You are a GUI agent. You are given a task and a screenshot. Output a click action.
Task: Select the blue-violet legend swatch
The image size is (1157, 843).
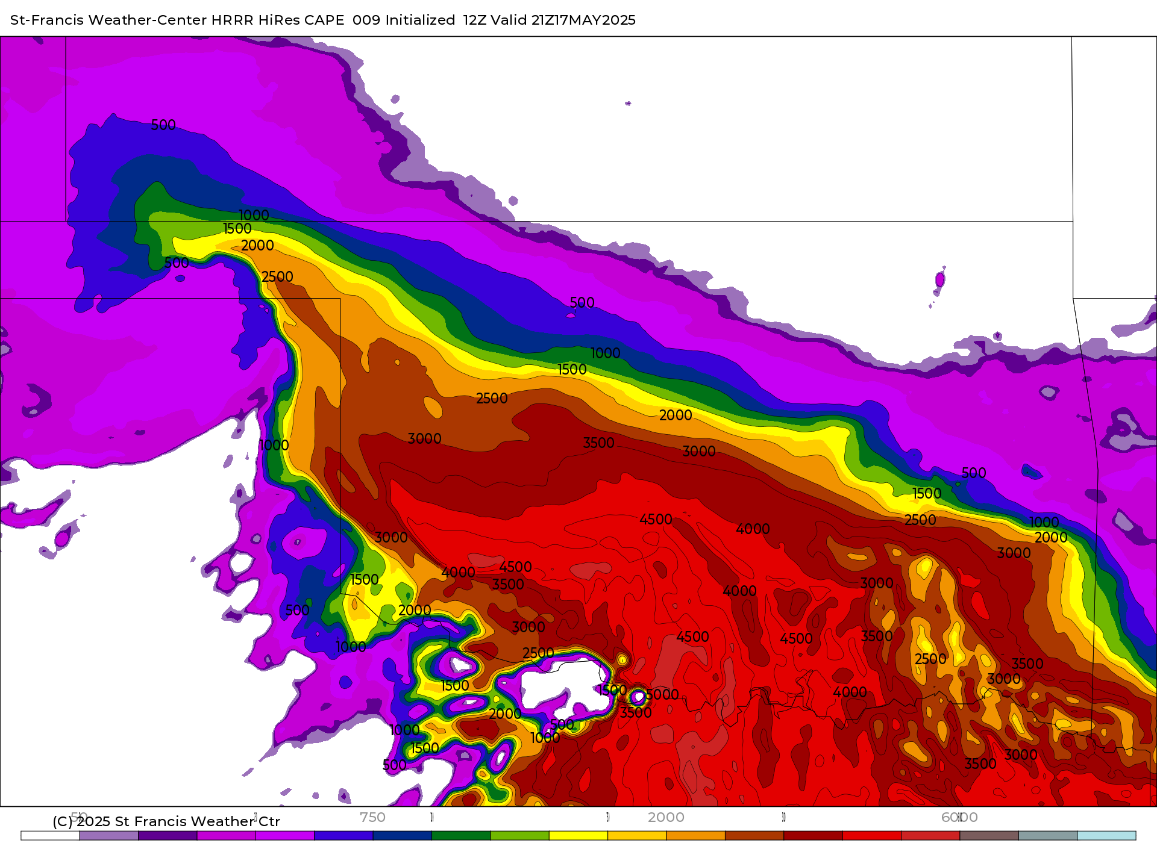343,836
